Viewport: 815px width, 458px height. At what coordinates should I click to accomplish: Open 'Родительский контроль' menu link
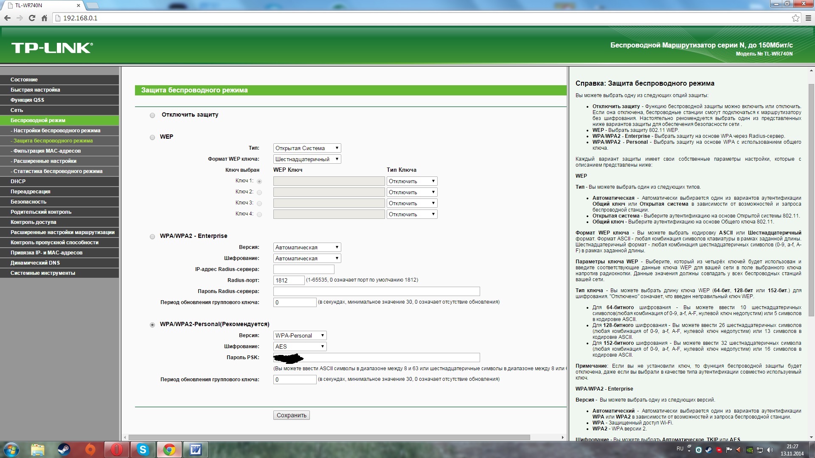pos(59,212)
